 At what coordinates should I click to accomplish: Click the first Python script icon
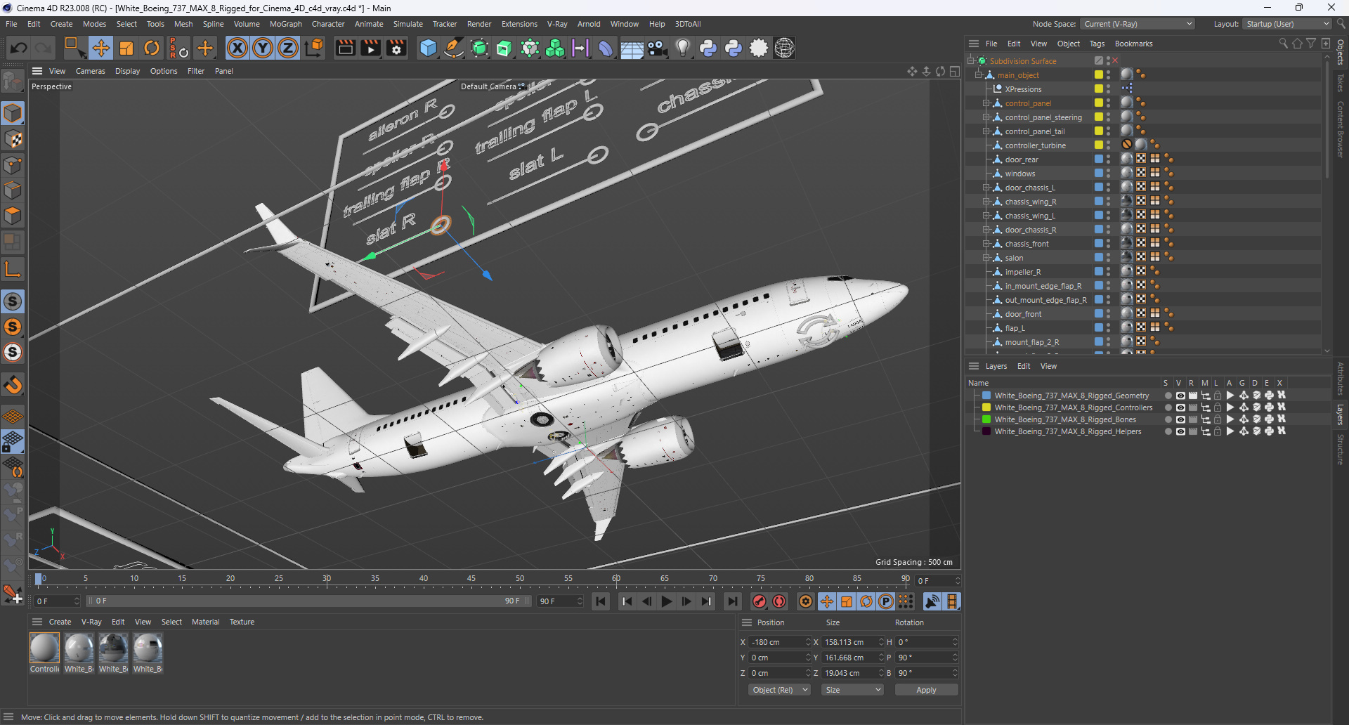click(708, 48)
